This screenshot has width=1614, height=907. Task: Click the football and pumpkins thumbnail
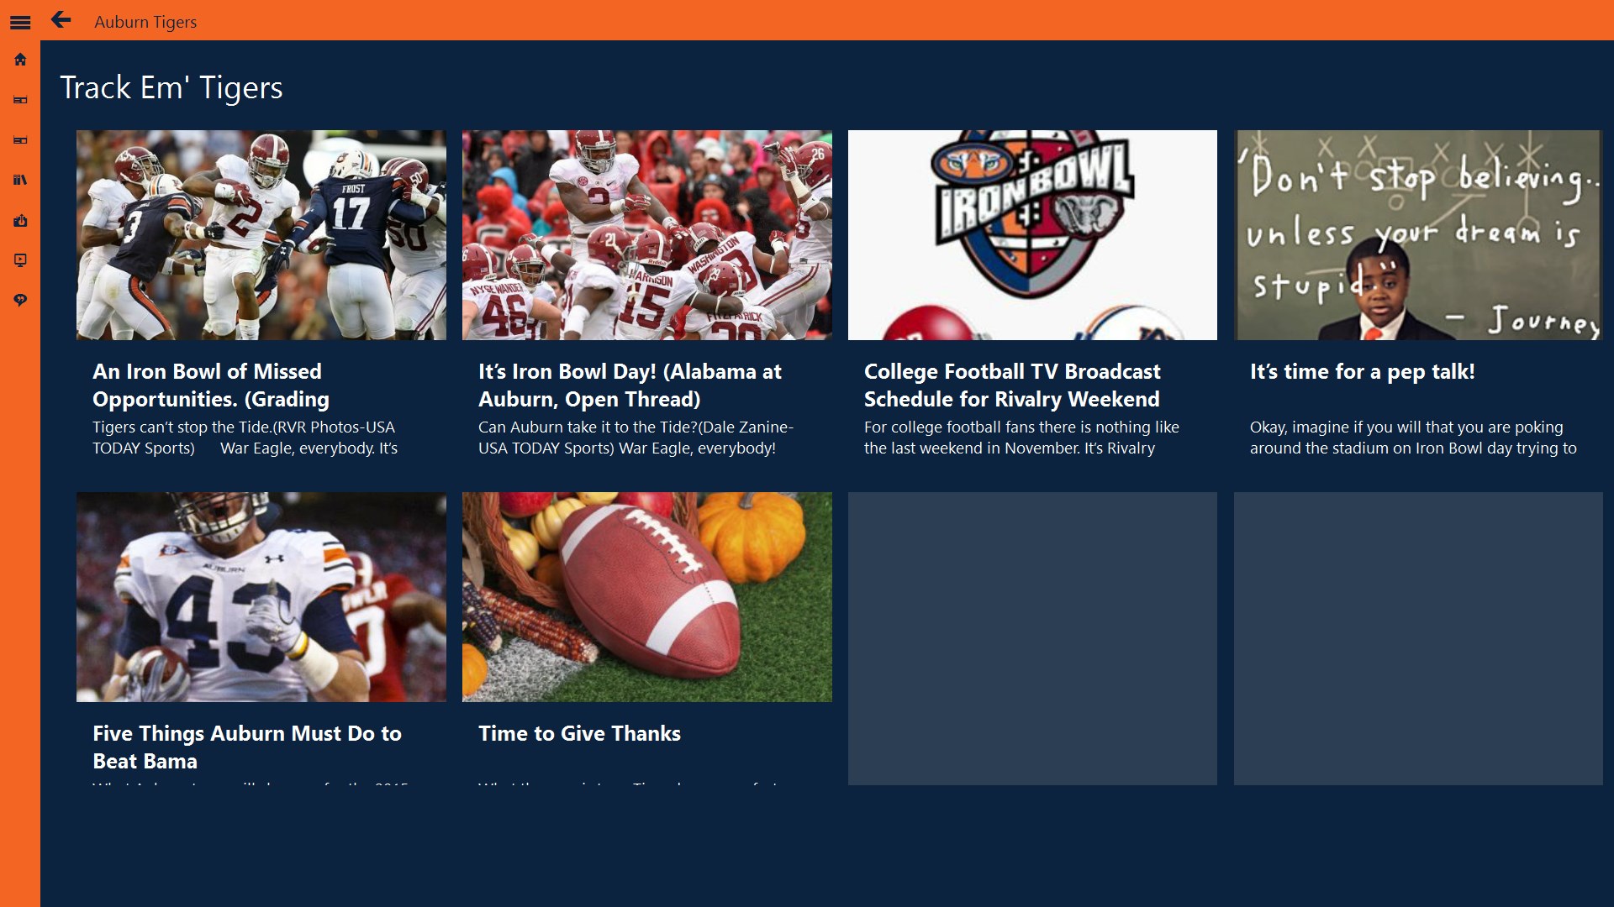tap(646, 596)
